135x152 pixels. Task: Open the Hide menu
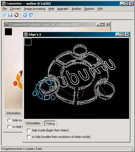[x=51, y=9]
